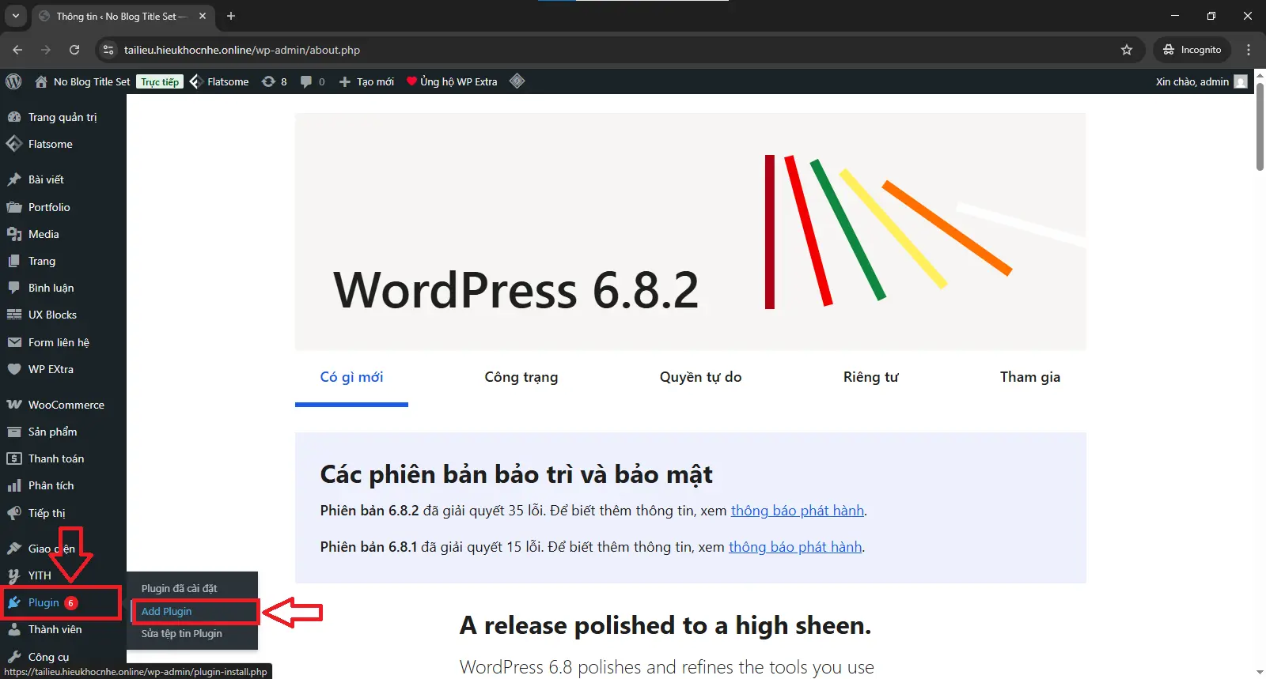The width and height of the screenshot is (1266, 679).
Task: Click the diamond icon after Ủng hộ WP Extra
Action: 517,81
